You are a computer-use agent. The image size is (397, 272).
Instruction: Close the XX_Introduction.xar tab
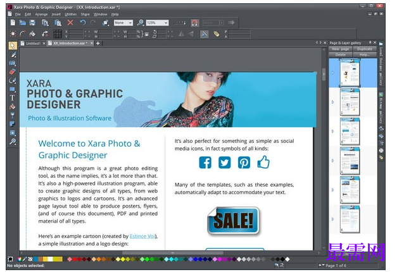pos(92,43)
